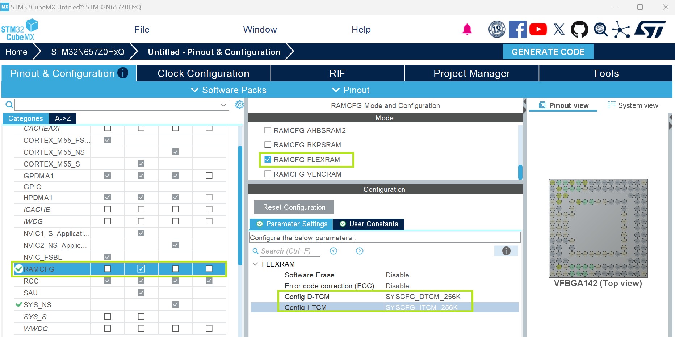Viewport: 675px width, 337px height.
Task: Select GPIO in the categories list
Action: coord(33,187)
